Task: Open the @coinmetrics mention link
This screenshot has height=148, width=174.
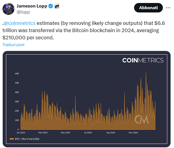Action: pos(19,23)
